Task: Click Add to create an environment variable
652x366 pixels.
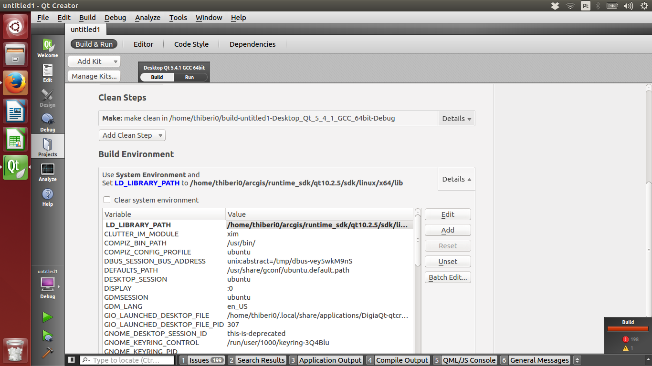Action: point(448,230)
